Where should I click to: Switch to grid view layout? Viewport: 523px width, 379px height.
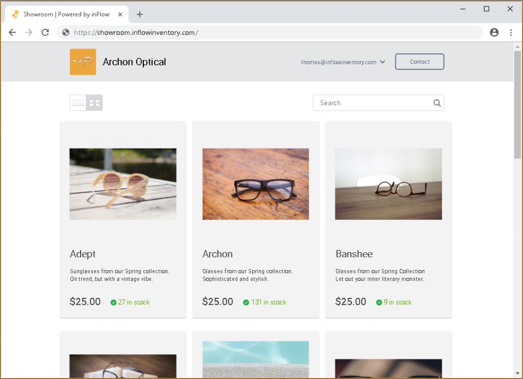pos(94,103)
